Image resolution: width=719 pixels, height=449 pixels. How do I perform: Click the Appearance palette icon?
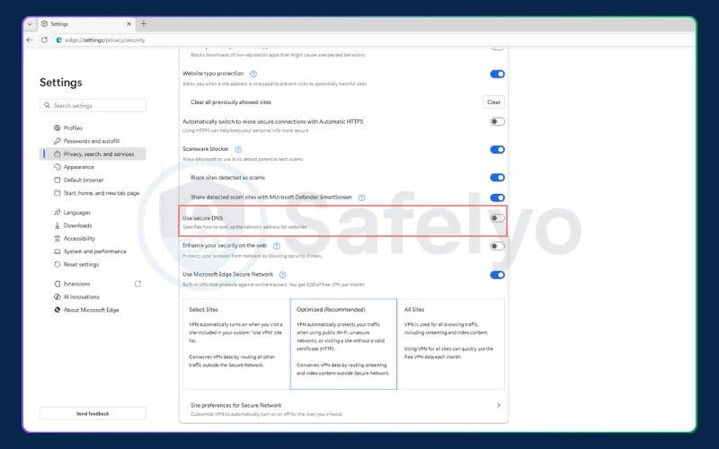tap(58, 167)
